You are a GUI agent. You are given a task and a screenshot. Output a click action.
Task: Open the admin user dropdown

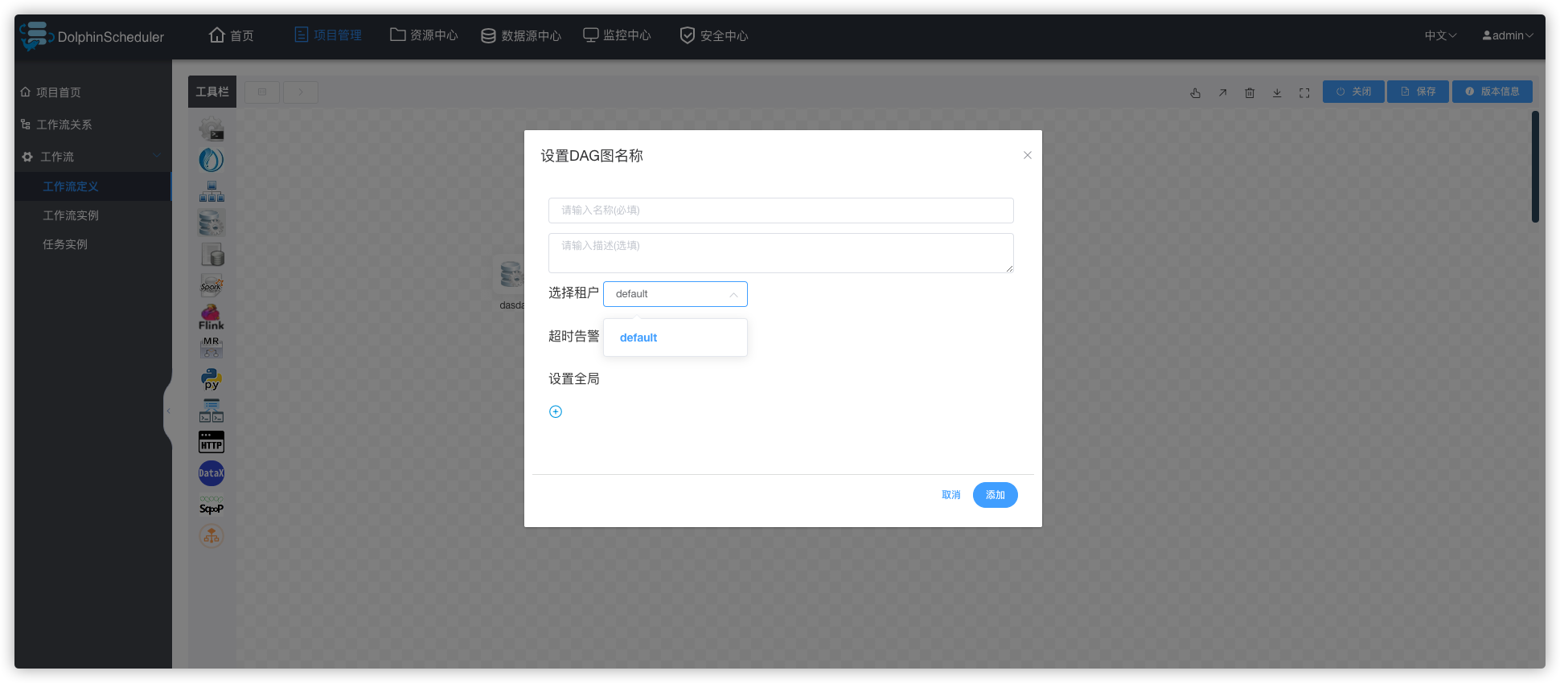[x=1508, y=35]
